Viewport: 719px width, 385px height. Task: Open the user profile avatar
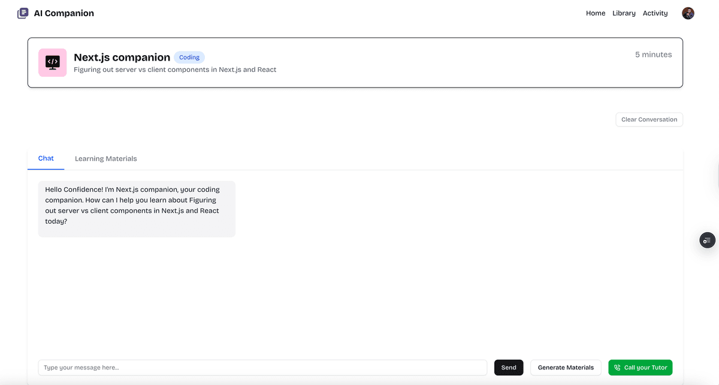tap(688, 13)
